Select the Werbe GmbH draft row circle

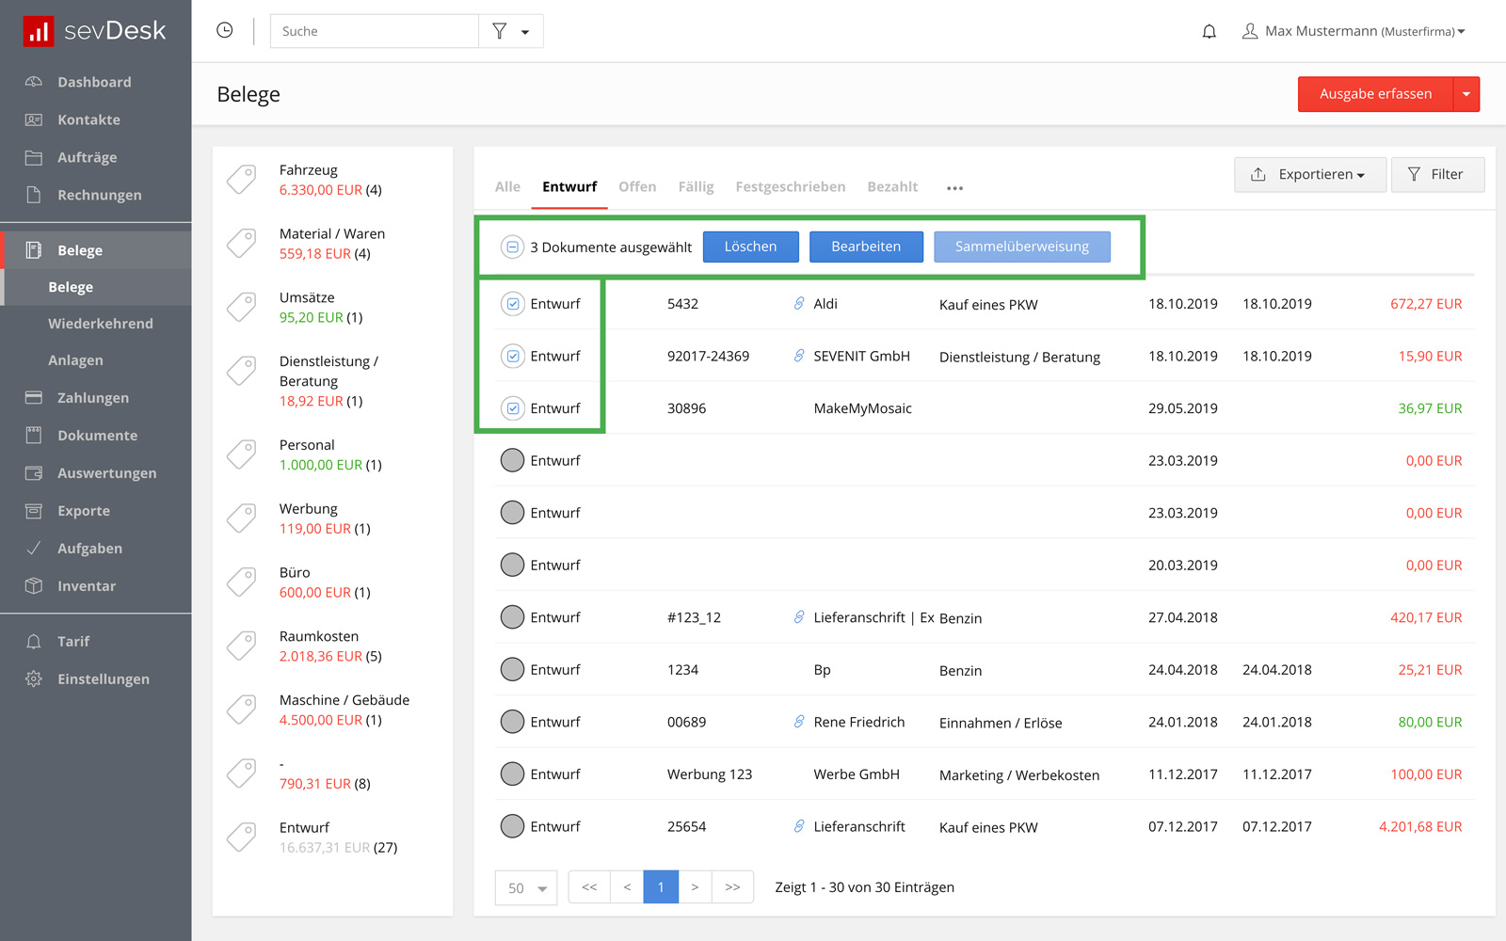pyautogui.click(x=512, y=774)
